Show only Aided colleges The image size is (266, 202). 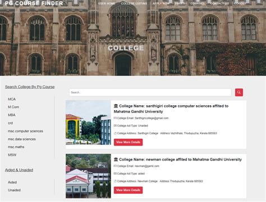click(x=12, y=182)
